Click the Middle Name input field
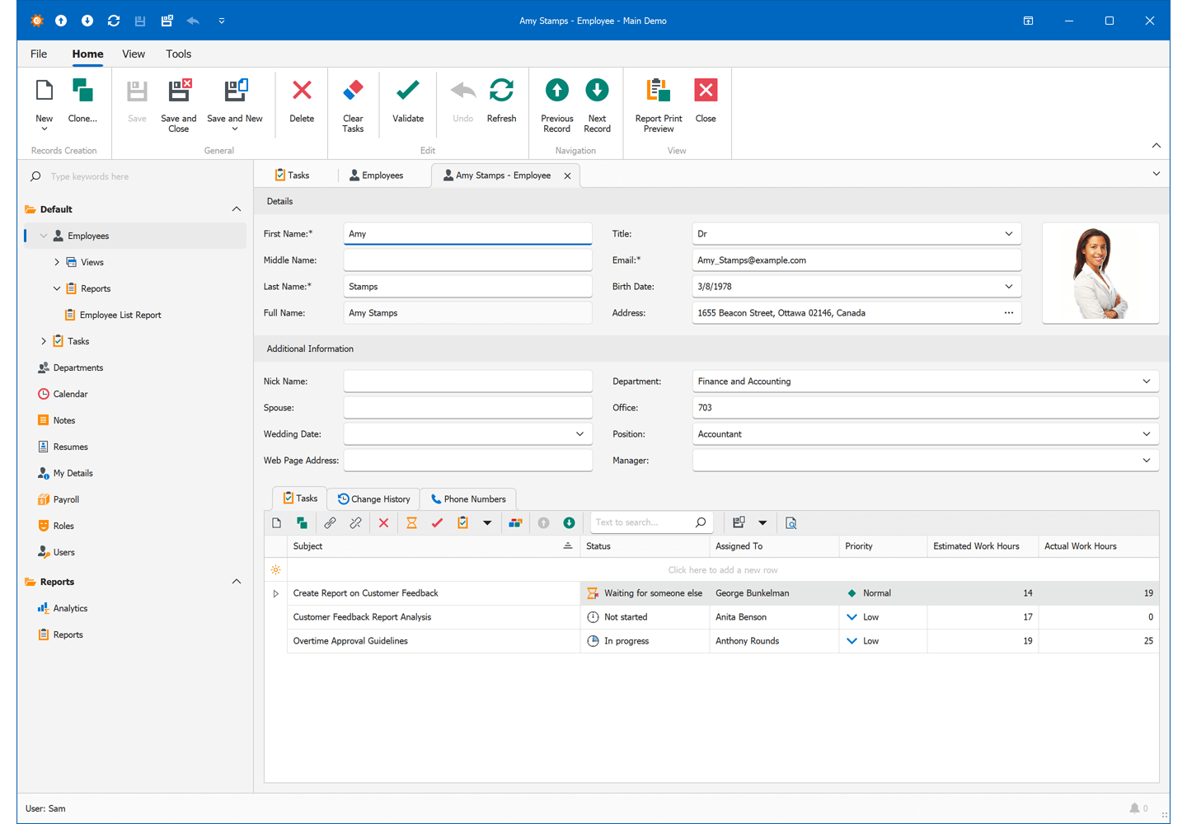 [x=467, y=260]
